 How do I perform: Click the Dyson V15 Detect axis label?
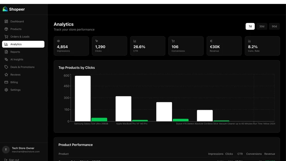[x=226, y=124]
